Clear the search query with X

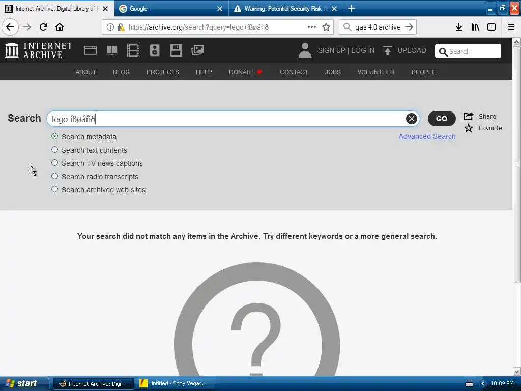411,119
